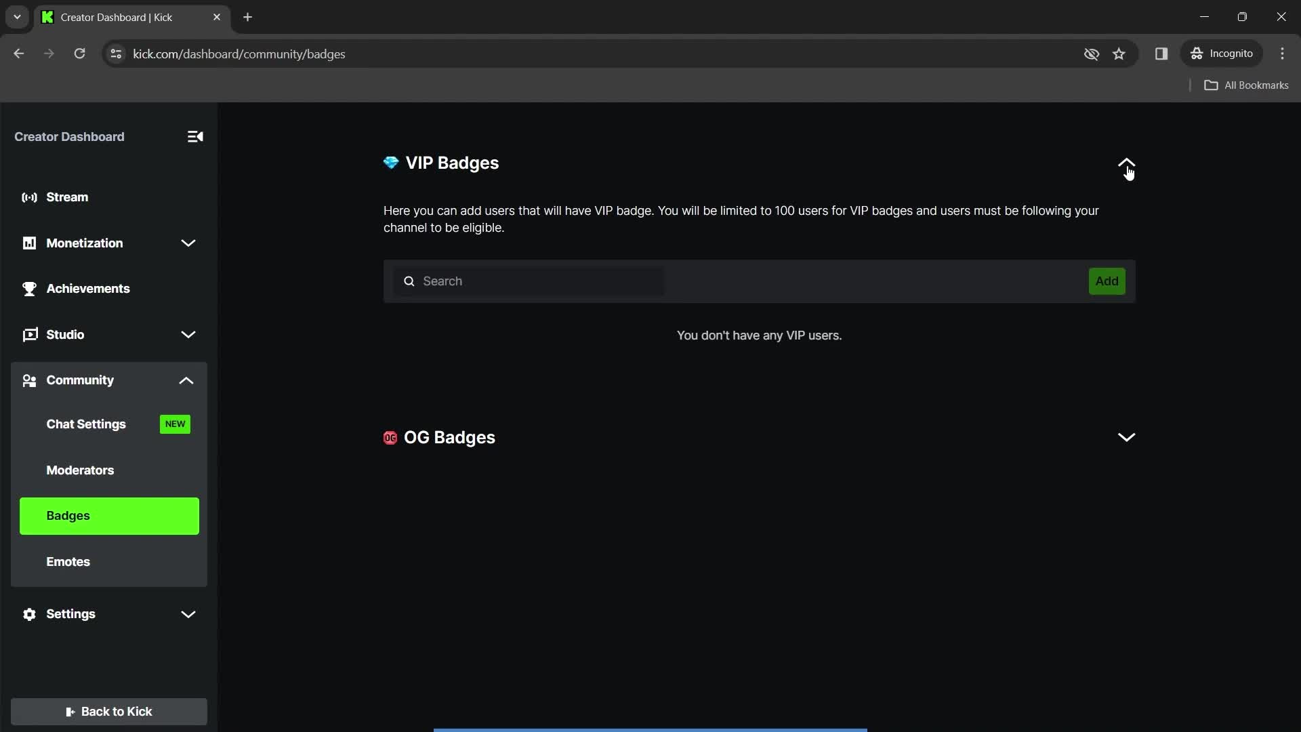1301x732 pixels.
Task: Click the Add VIP user button
Action: coord(1107,281)
